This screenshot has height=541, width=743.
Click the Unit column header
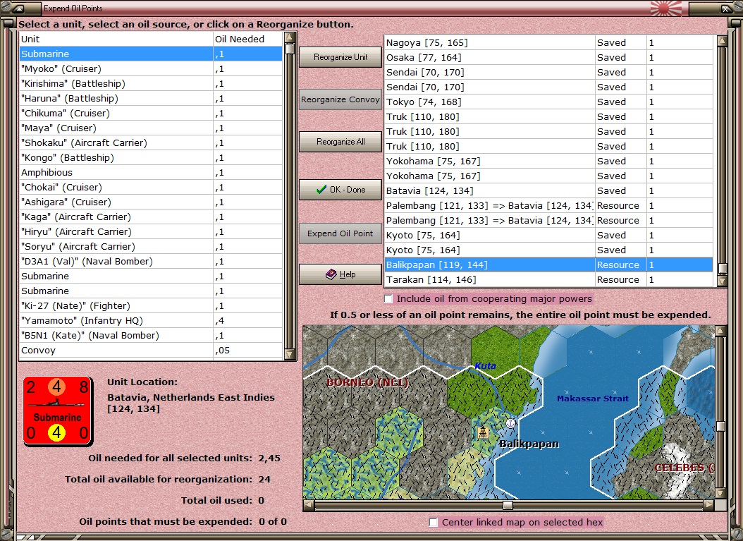pos(116,39)
